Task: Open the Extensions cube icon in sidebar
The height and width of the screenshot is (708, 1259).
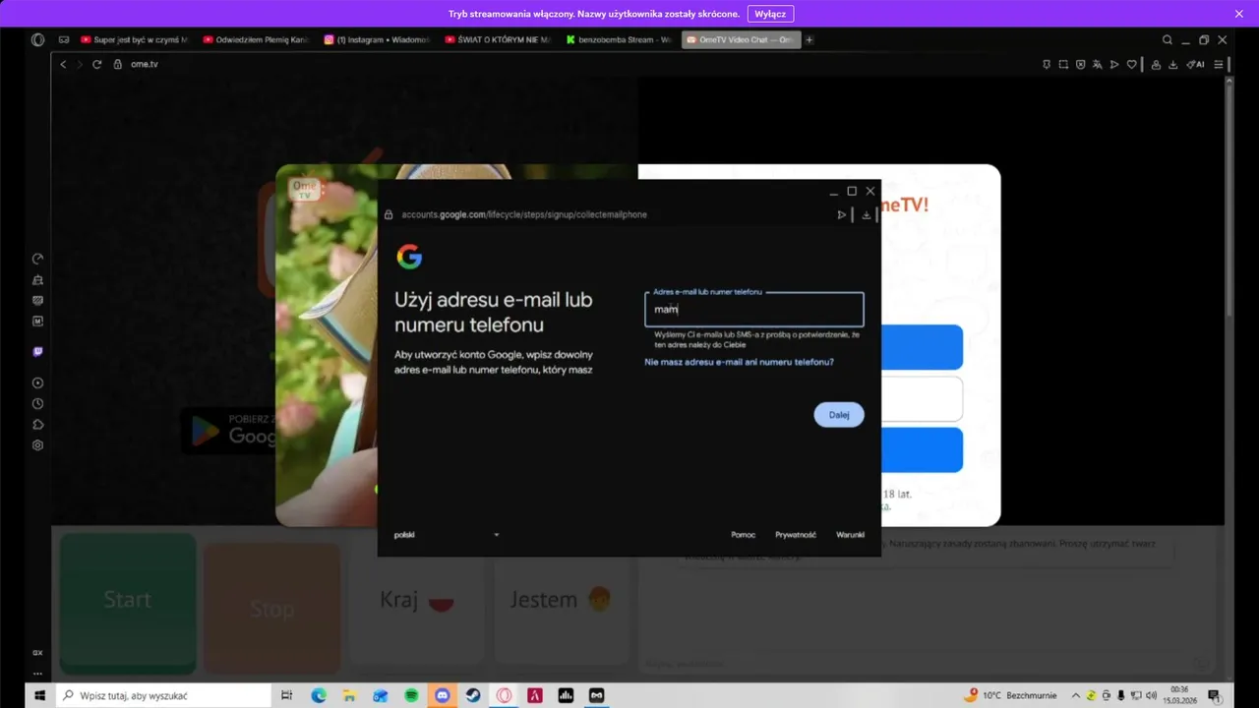Action: tap(37, 424)
